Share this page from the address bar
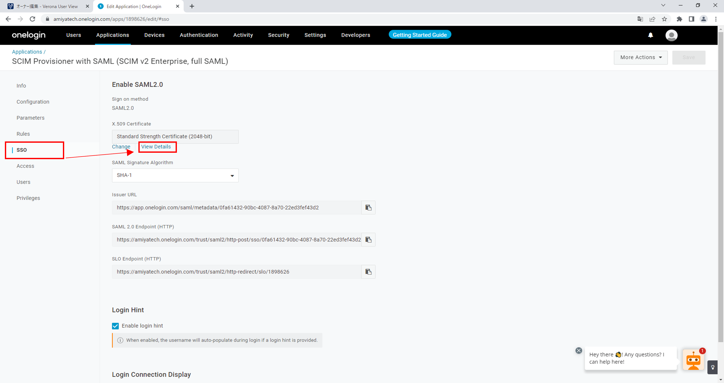 click(x=652, y=19)
